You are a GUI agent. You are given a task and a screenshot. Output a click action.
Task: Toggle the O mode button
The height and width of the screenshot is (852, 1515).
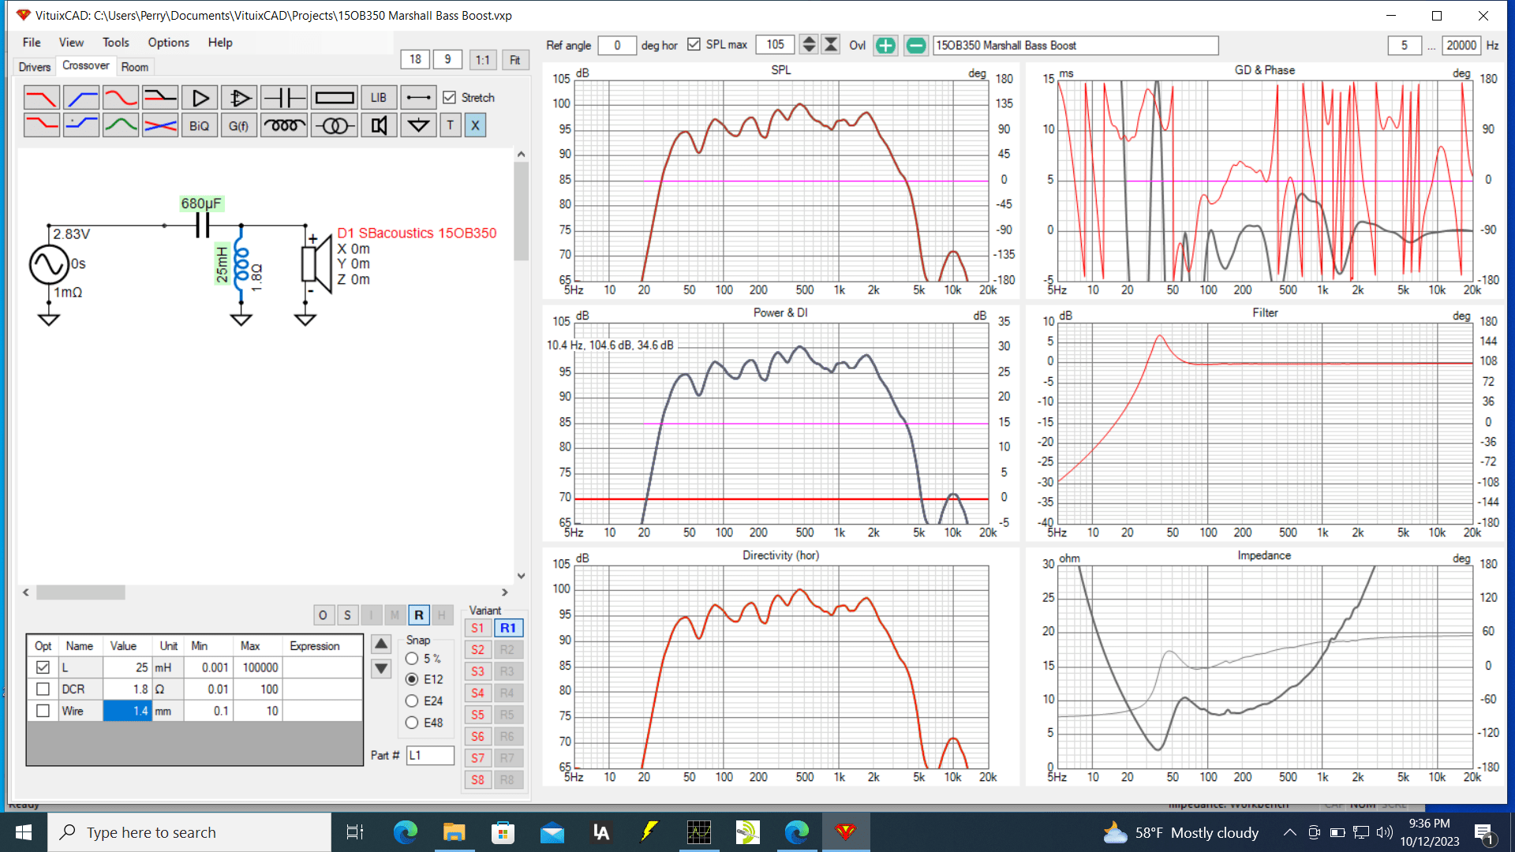coord(323,615)
